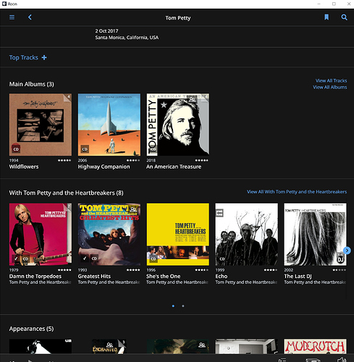Open the Mudcrutch appearance album thumbnail
This screenshot has height=362, width=354.
tap(315, 347)
